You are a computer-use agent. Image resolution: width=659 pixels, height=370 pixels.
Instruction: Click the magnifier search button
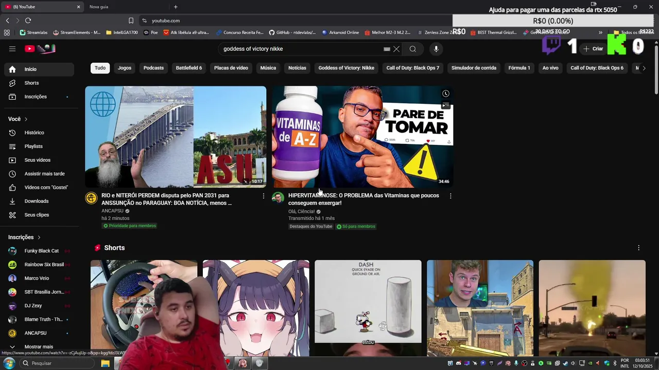pos(413,49)
